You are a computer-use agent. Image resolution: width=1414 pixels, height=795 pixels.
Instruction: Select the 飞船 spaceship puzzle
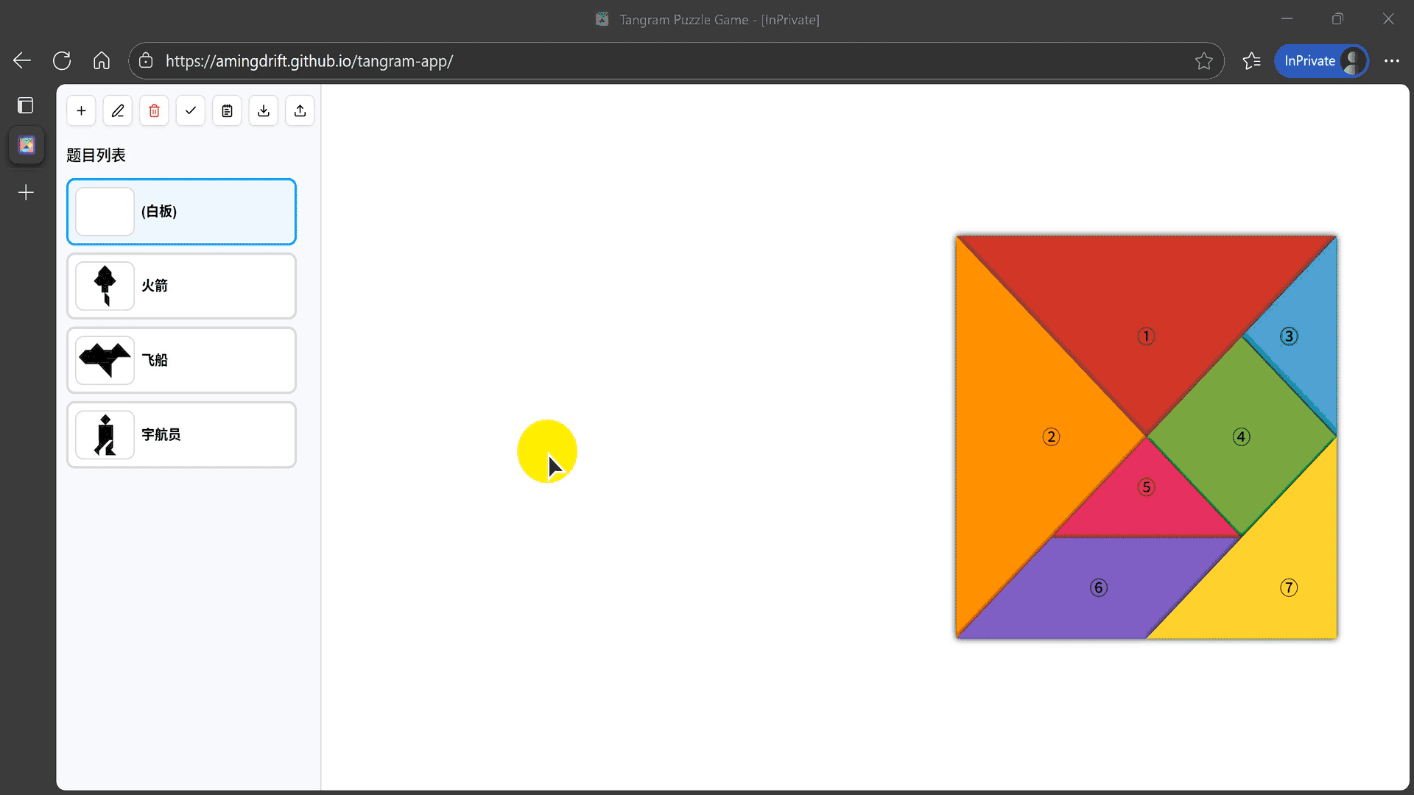[x=181, y=361]
